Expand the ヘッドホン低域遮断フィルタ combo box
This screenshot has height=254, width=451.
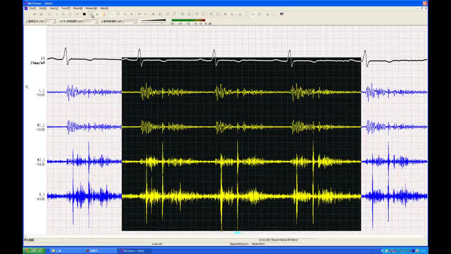96,22
